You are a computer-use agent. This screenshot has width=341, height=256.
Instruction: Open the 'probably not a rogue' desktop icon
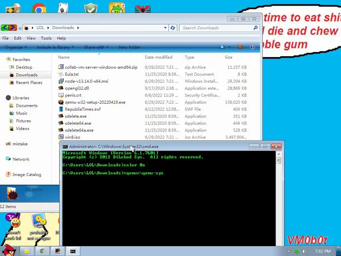click(39, 226)
